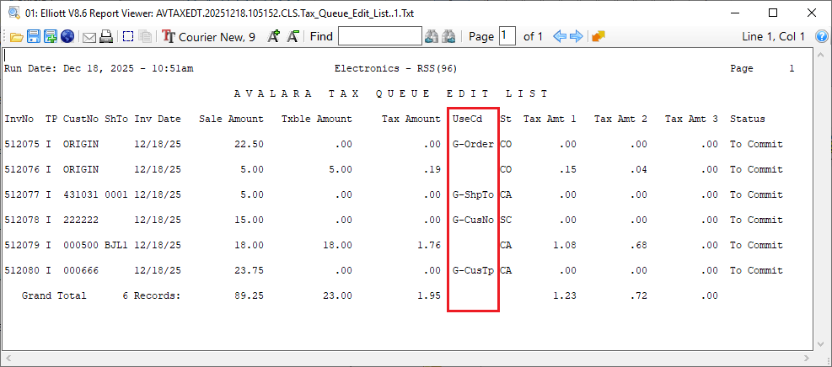Click the application icon in title bar
Screen dimensions: 832x367
(x=13, y=13)
